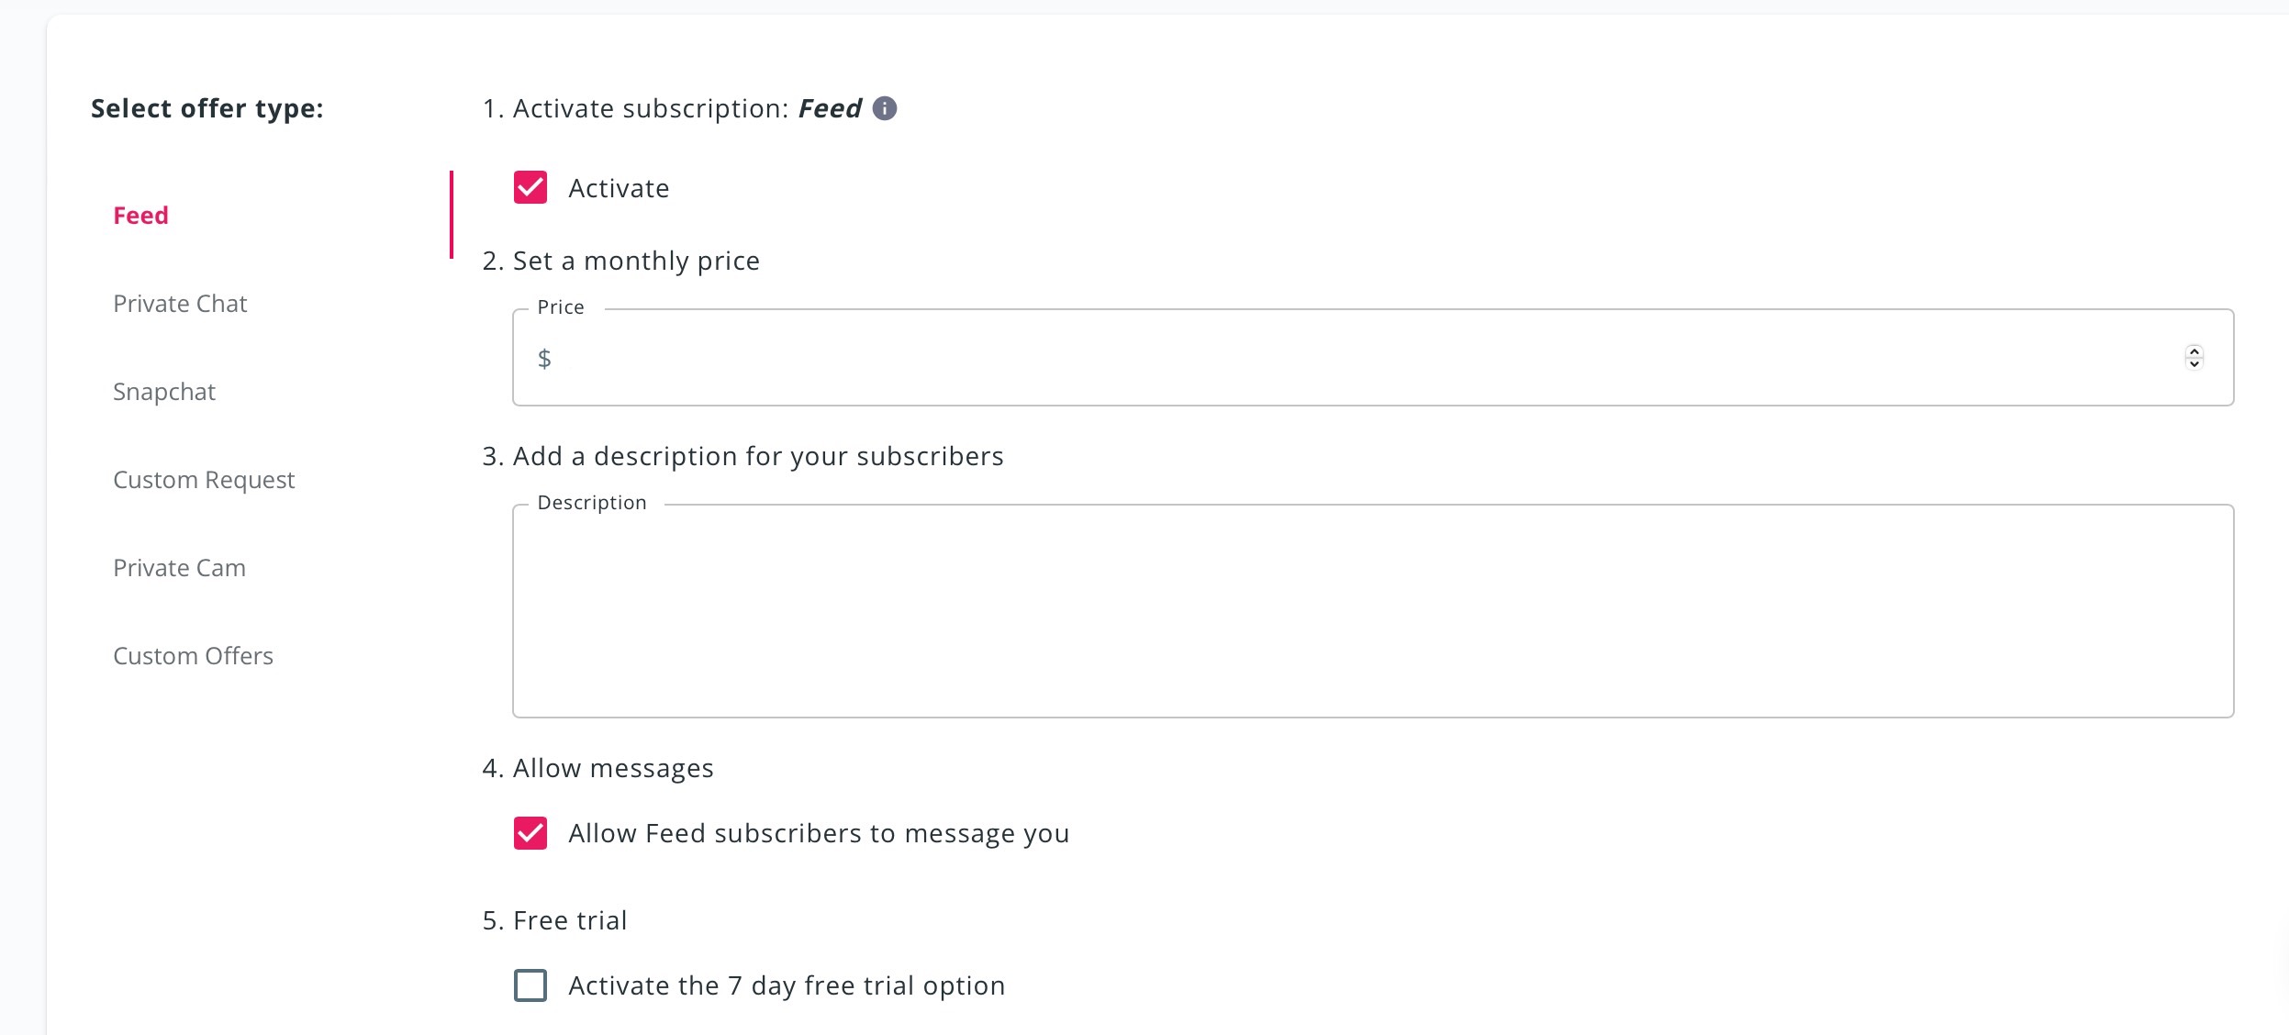Viewport: 2289px width, 1035px height.
Task: Click the dollar sign in the price field
Action: coord(544,358)
